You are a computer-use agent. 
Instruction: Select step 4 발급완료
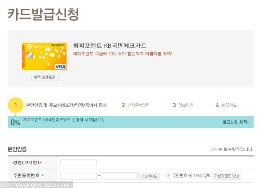coord(226,105)
